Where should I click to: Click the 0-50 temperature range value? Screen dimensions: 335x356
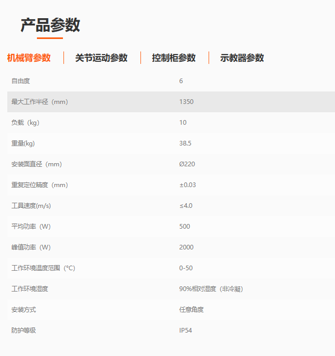[x=186, y=268]
